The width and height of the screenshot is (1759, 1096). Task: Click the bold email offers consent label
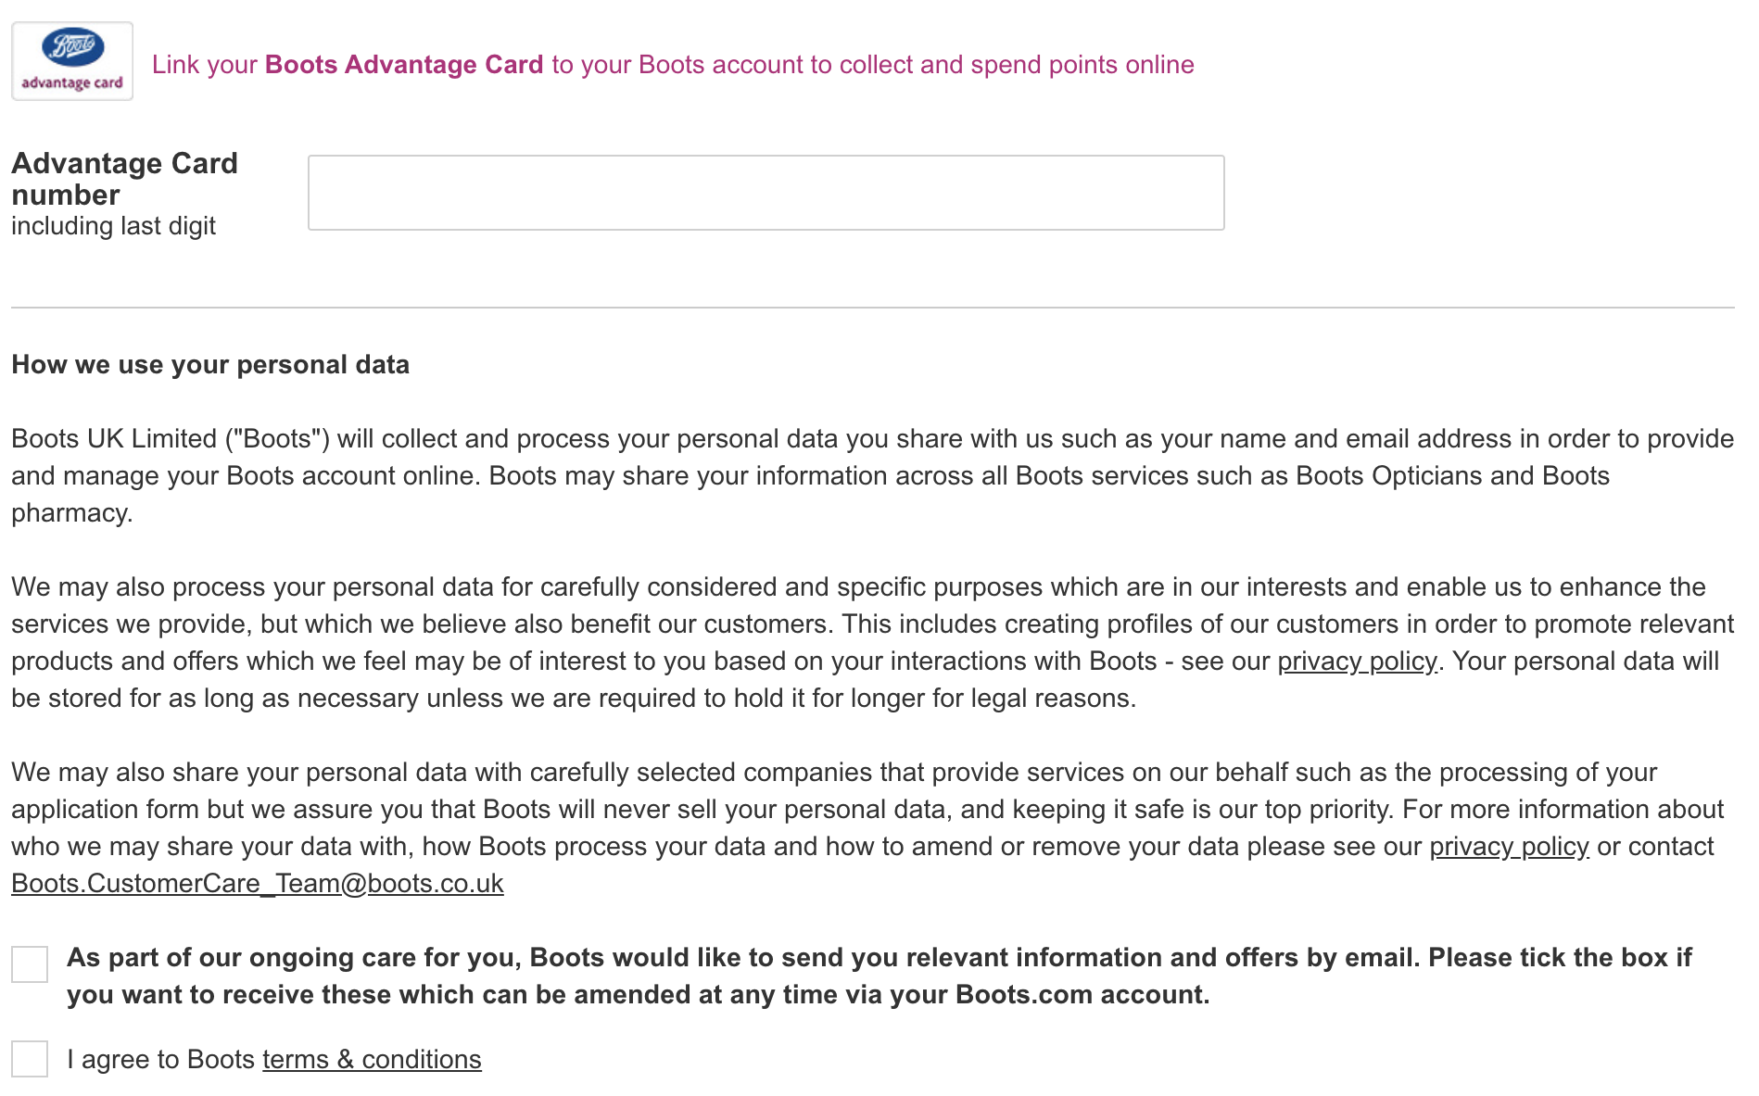[879, 976]
